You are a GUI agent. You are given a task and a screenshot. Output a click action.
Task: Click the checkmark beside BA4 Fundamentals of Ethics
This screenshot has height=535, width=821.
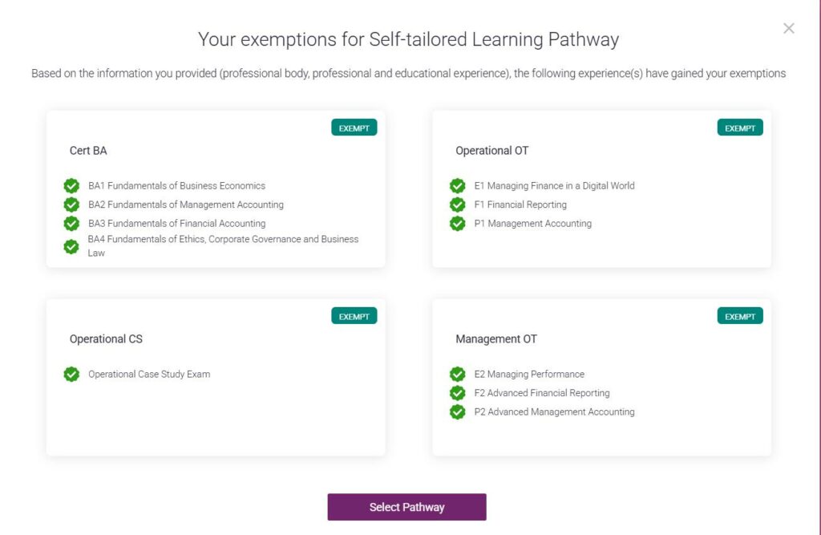click(71, 246)
